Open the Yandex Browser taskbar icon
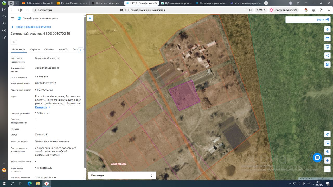The height and width of the screenshot is (187, 333). (47, 183)
